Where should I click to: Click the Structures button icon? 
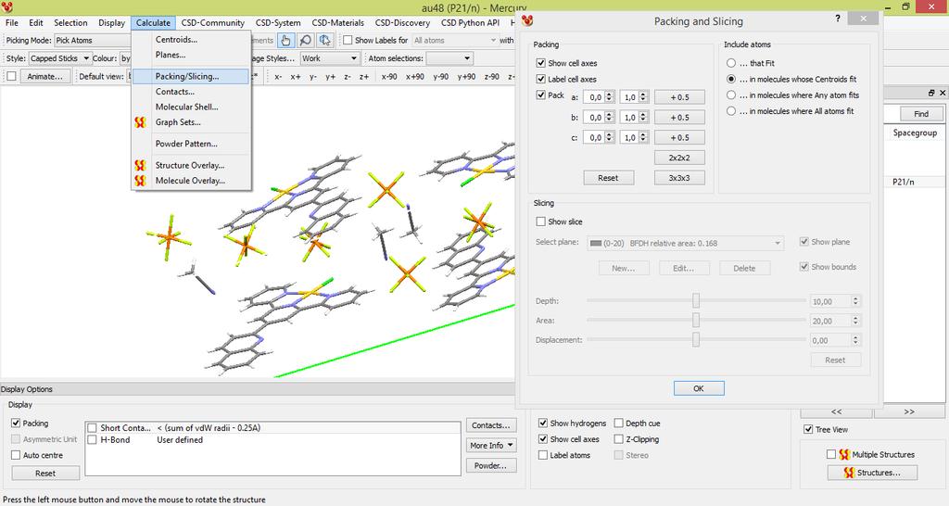click(x=849, y=473)
